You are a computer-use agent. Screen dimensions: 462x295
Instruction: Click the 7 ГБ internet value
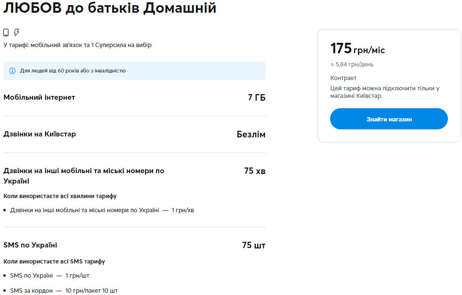[x=258, y=97]
